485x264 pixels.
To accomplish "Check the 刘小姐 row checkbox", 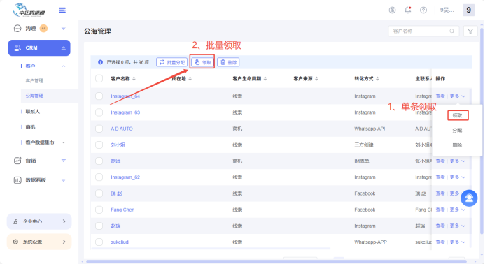I will click(x=99, y=145).
